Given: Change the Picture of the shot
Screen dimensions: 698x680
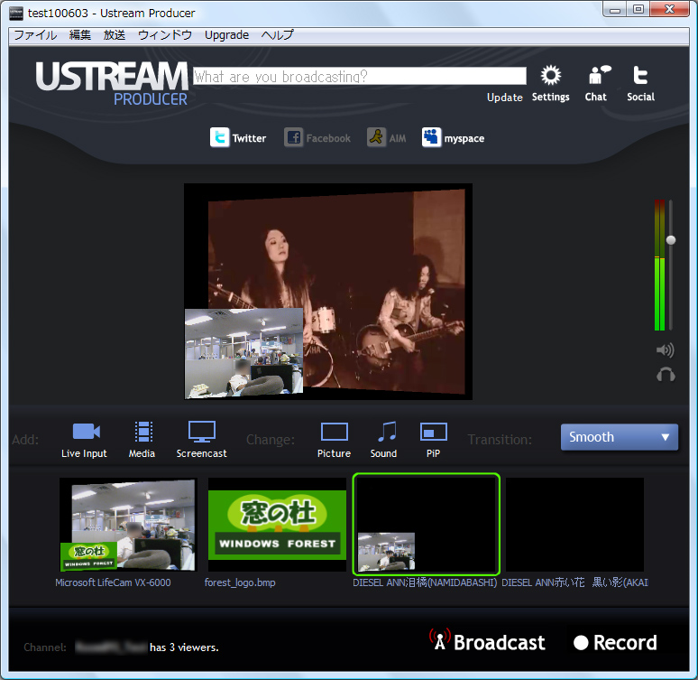Looking at the screenshot, I should [335, 439].
